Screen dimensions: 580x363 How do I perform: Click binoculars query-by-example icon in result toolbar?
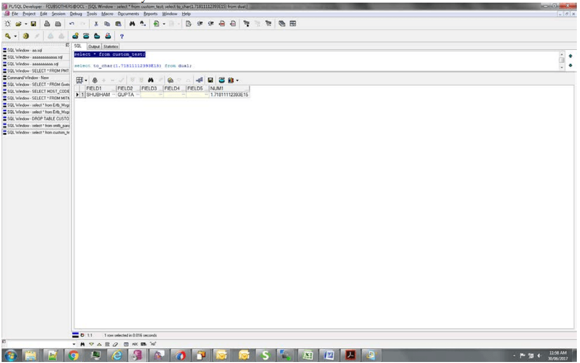[x=151, y=80]
